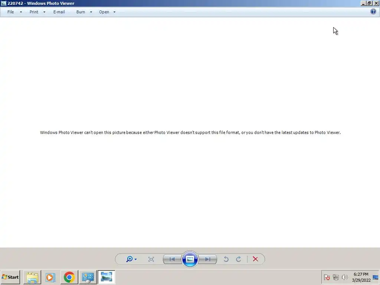
Task: Open Photo Viewer help with question mark icon
Action: pyautogui.click(x=373, y=12)
